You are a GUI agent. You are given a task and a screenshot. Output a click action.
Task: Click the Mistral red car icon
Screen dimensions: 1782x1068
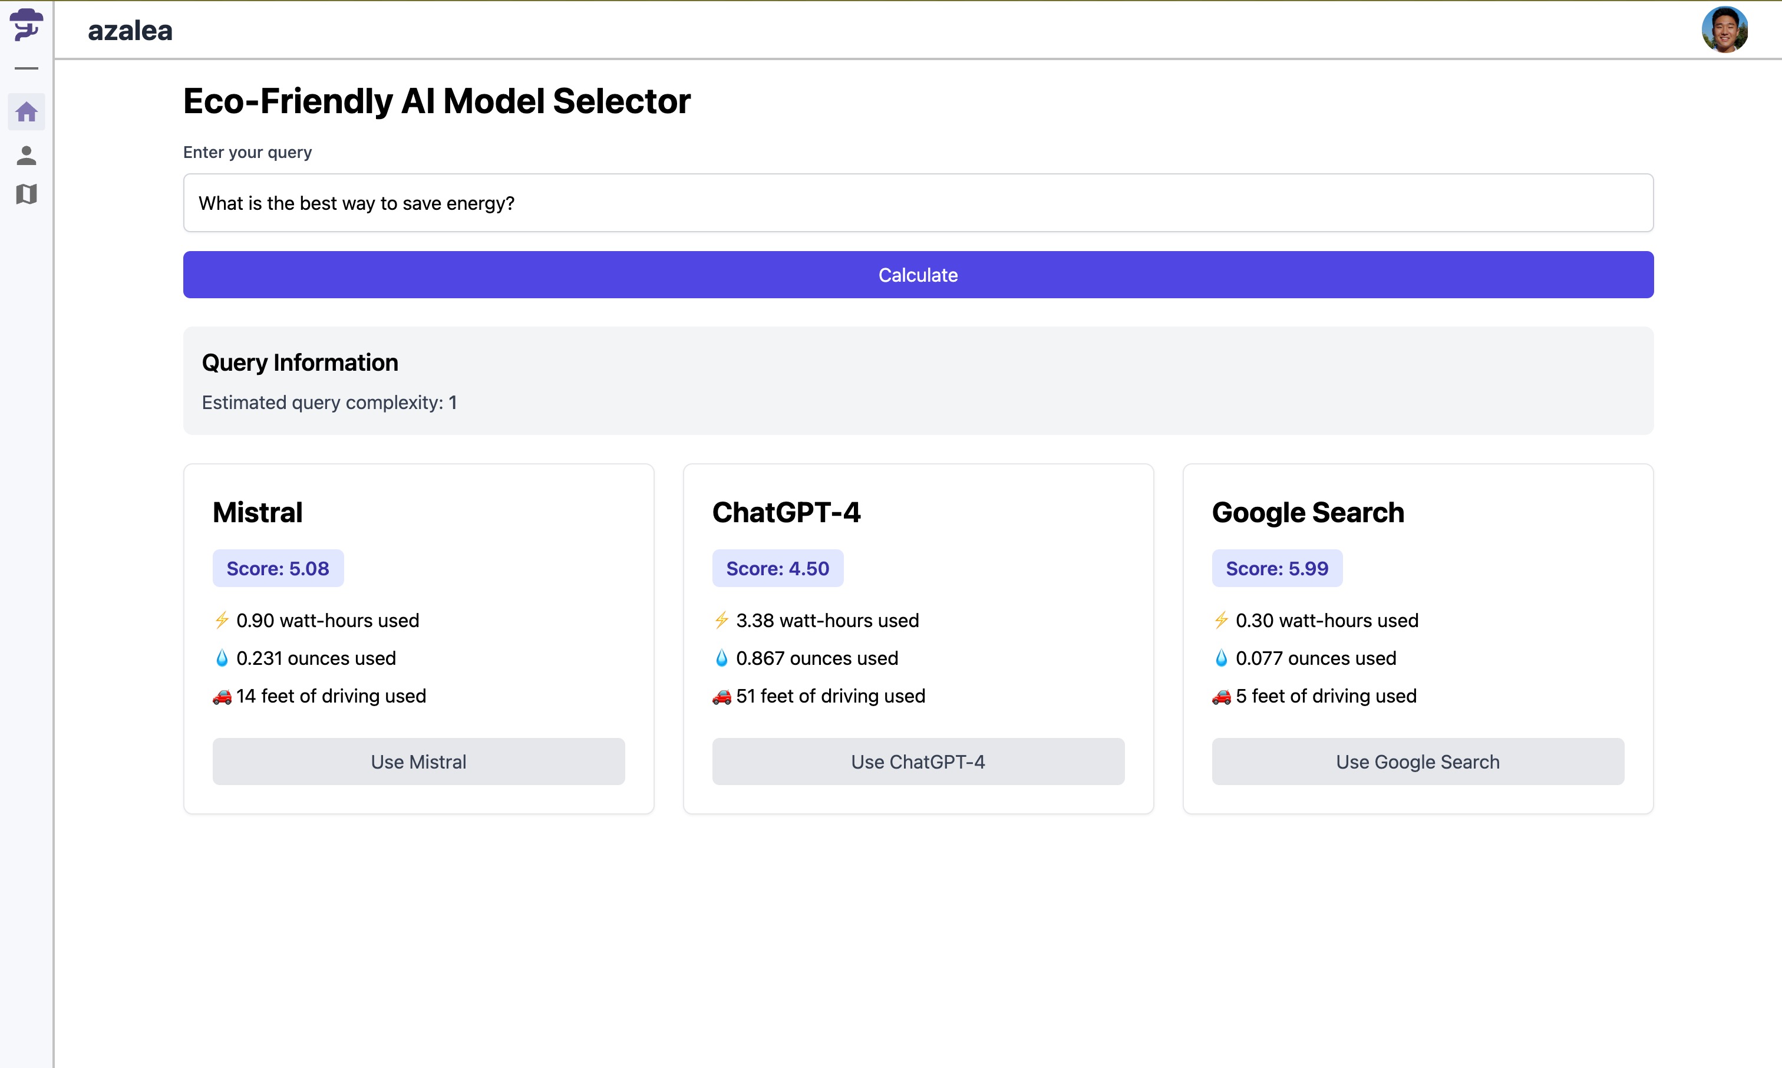tap(222, 696)
